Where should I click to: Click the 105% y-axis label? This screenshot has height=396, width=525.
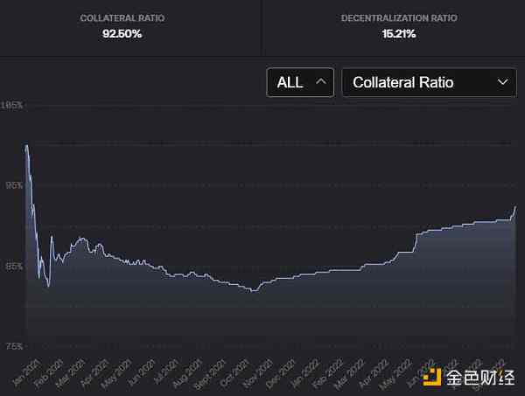pos(12,105)
